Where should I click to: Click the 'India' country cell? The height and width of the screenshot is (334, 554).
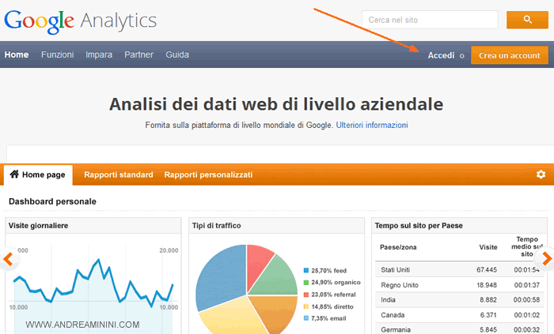tap(388, 300)
